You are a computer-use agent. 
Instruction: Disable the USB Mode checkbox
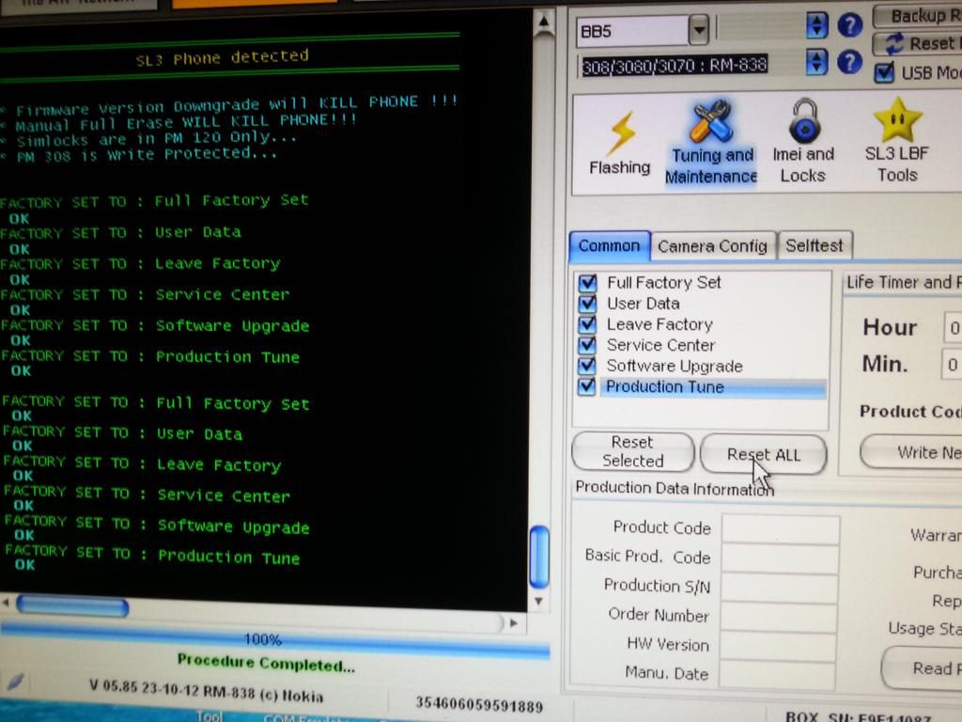coord(883,72)
